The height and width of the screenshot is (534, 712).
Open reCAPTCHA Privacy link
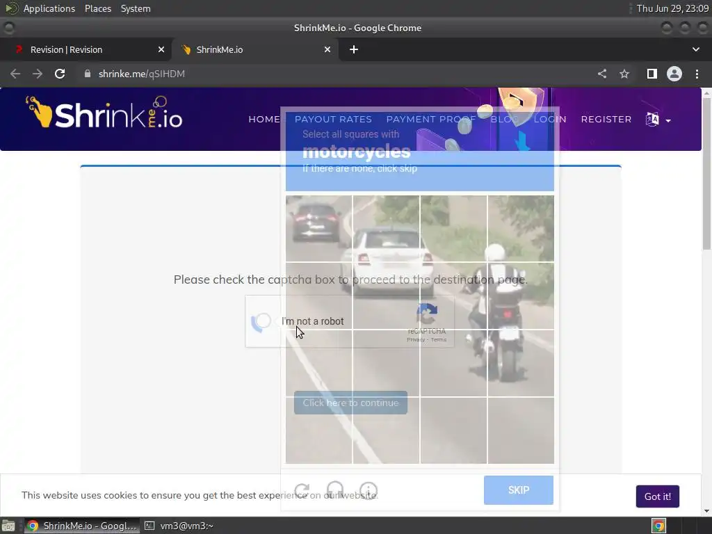416,339
